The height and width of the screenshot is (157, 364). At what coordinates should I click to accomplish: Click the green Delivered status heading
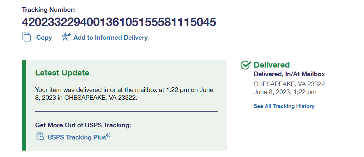272,65
